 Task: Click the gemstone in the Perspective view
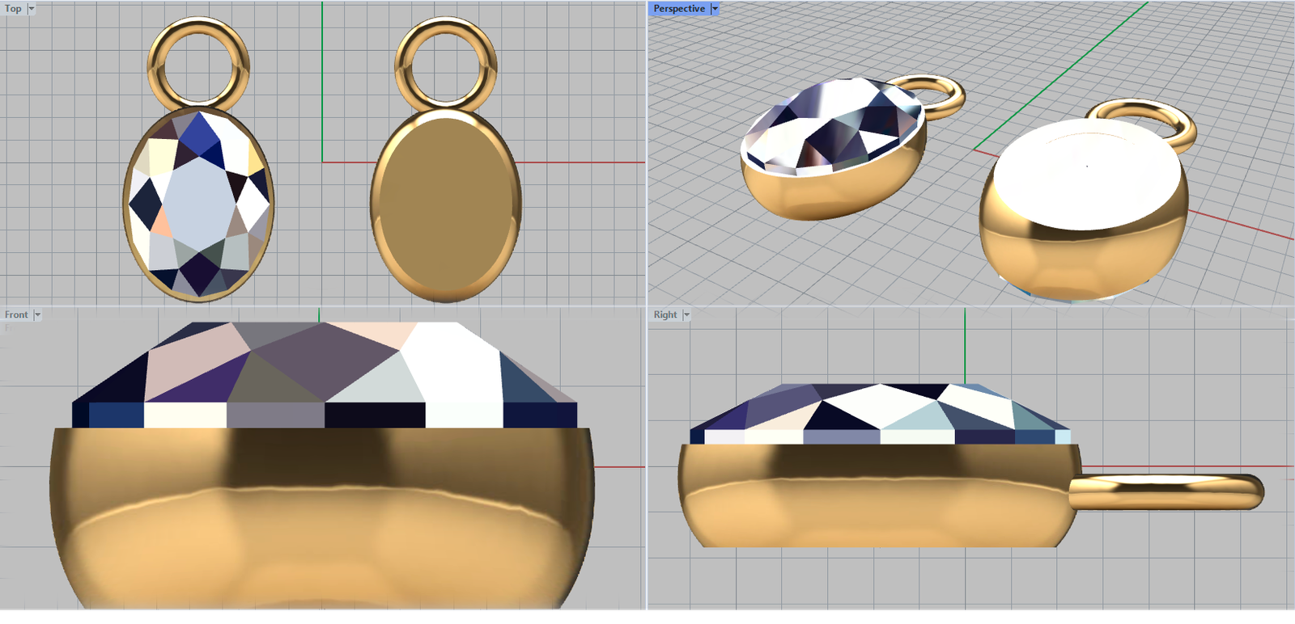click(834, 125)
